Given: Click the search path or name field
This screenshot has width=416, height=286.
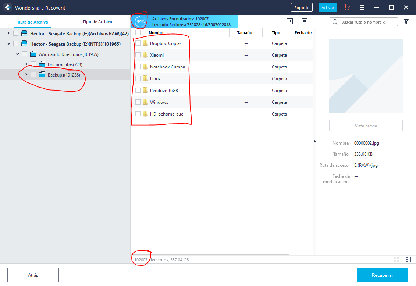Looking at the screenshot, I should 364,22.
